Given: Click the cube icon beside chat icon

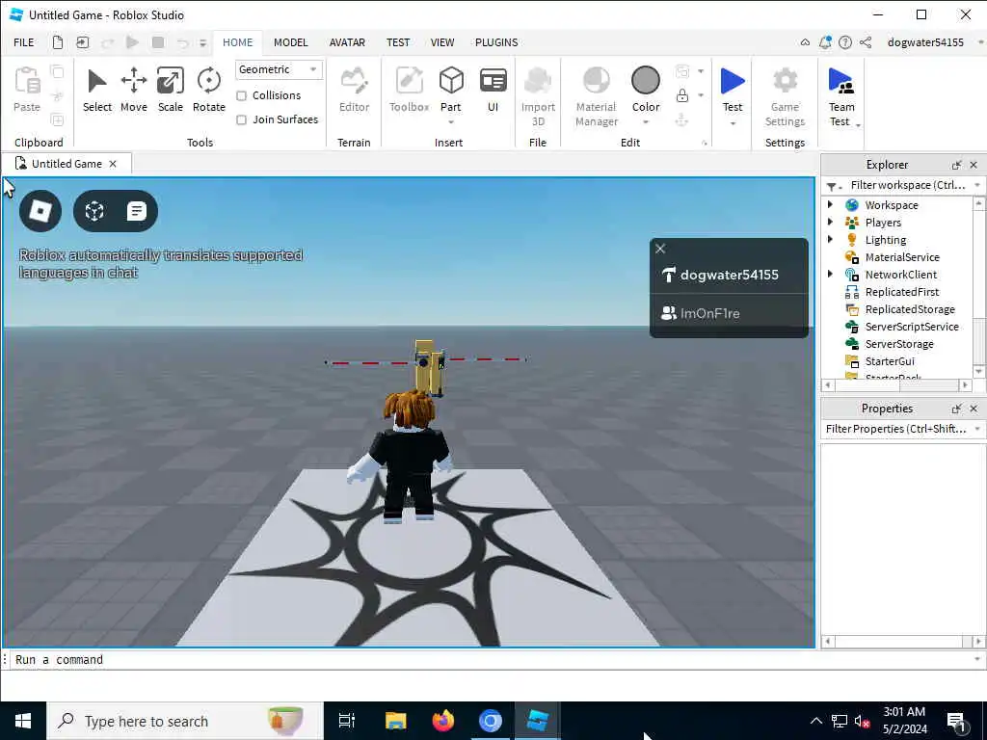Looking at the screenshot, I should tap(94, 211).
